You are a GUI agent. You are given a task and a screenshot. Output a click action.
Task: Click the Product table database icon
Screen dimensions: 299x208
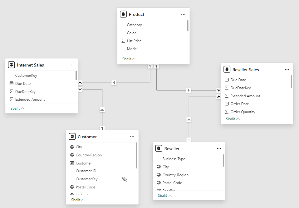click(x=123, y=14)
